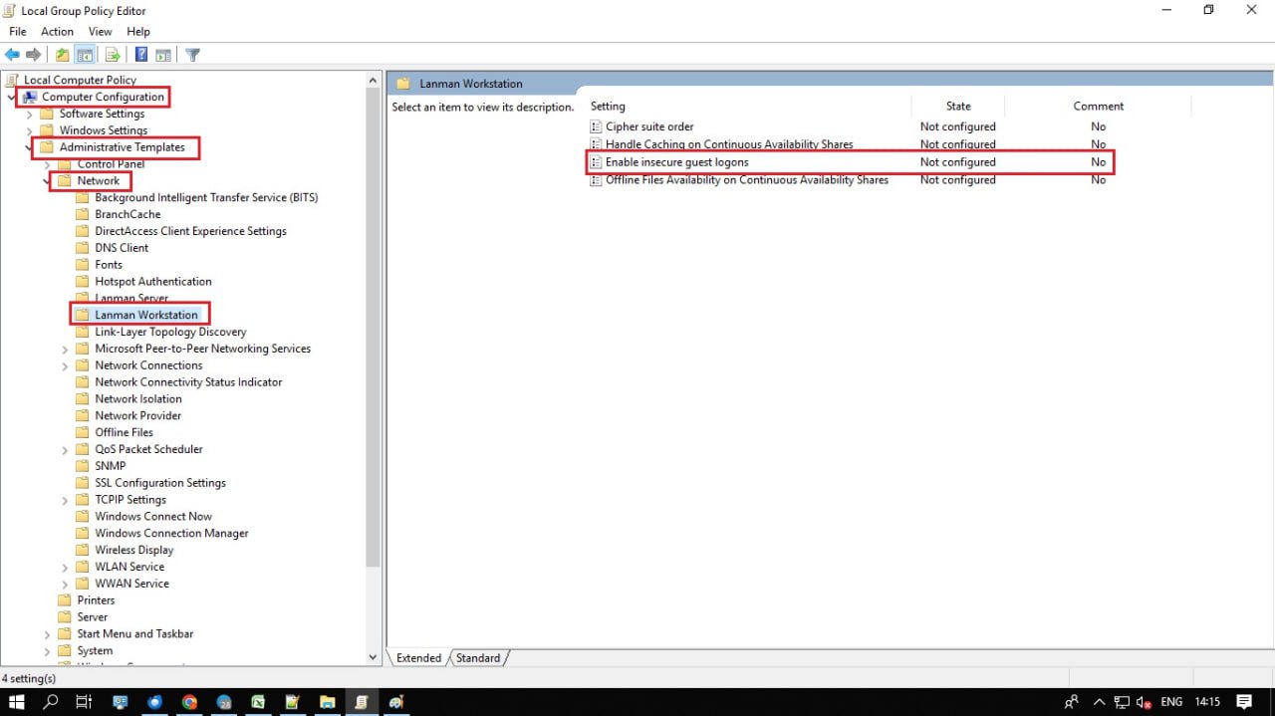Image resolution: width=1275 pixels, height=716 pixels.
Task: Toggle the Show/Hide Console Tree icon
Action: pyautogui.click(x=85, y=54)
